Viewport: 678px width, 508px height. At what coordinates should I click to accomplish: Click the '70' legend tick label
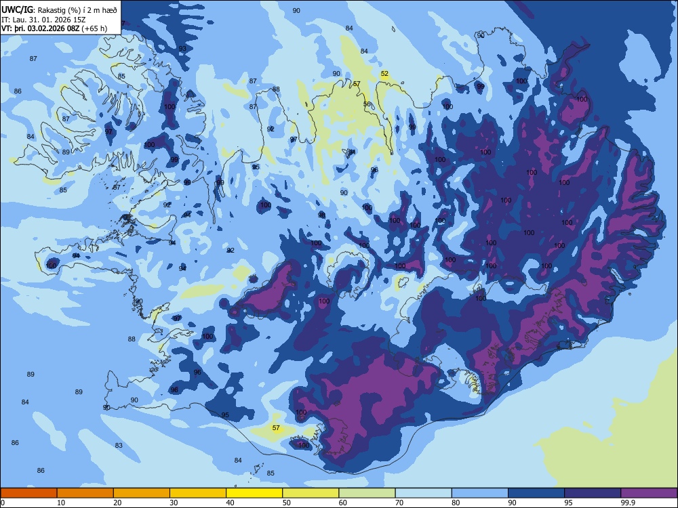(x=399, y=503)
